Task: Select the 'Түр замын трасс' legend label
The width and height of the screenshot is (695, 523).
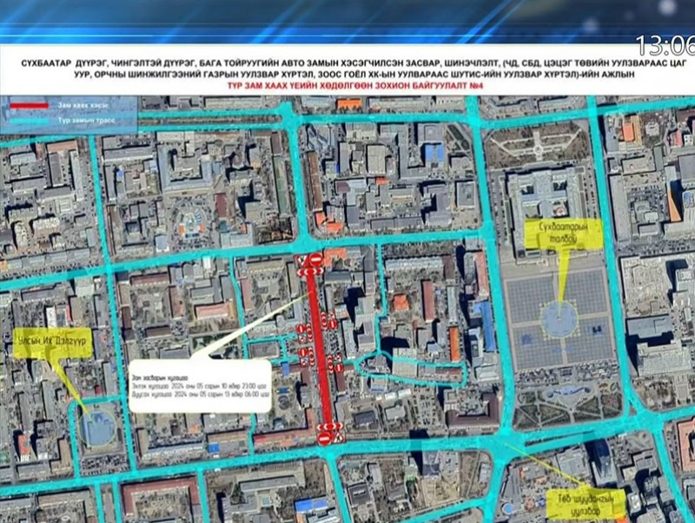Action: (82, 121)
